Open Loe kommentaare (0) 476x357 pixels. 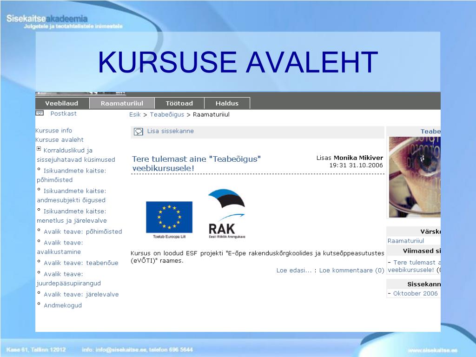coord(351,270)
